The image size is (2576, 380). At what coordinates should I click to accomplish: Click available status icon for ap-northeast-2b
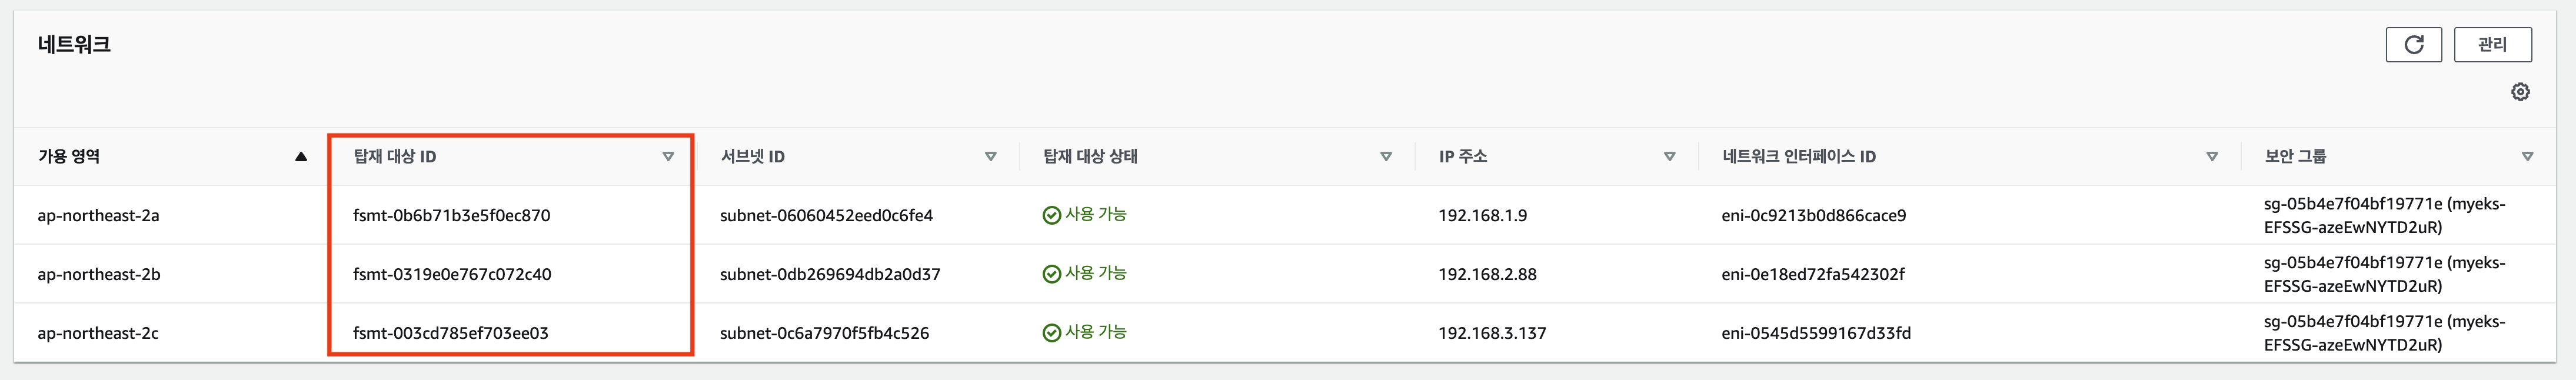[1051, 274]
